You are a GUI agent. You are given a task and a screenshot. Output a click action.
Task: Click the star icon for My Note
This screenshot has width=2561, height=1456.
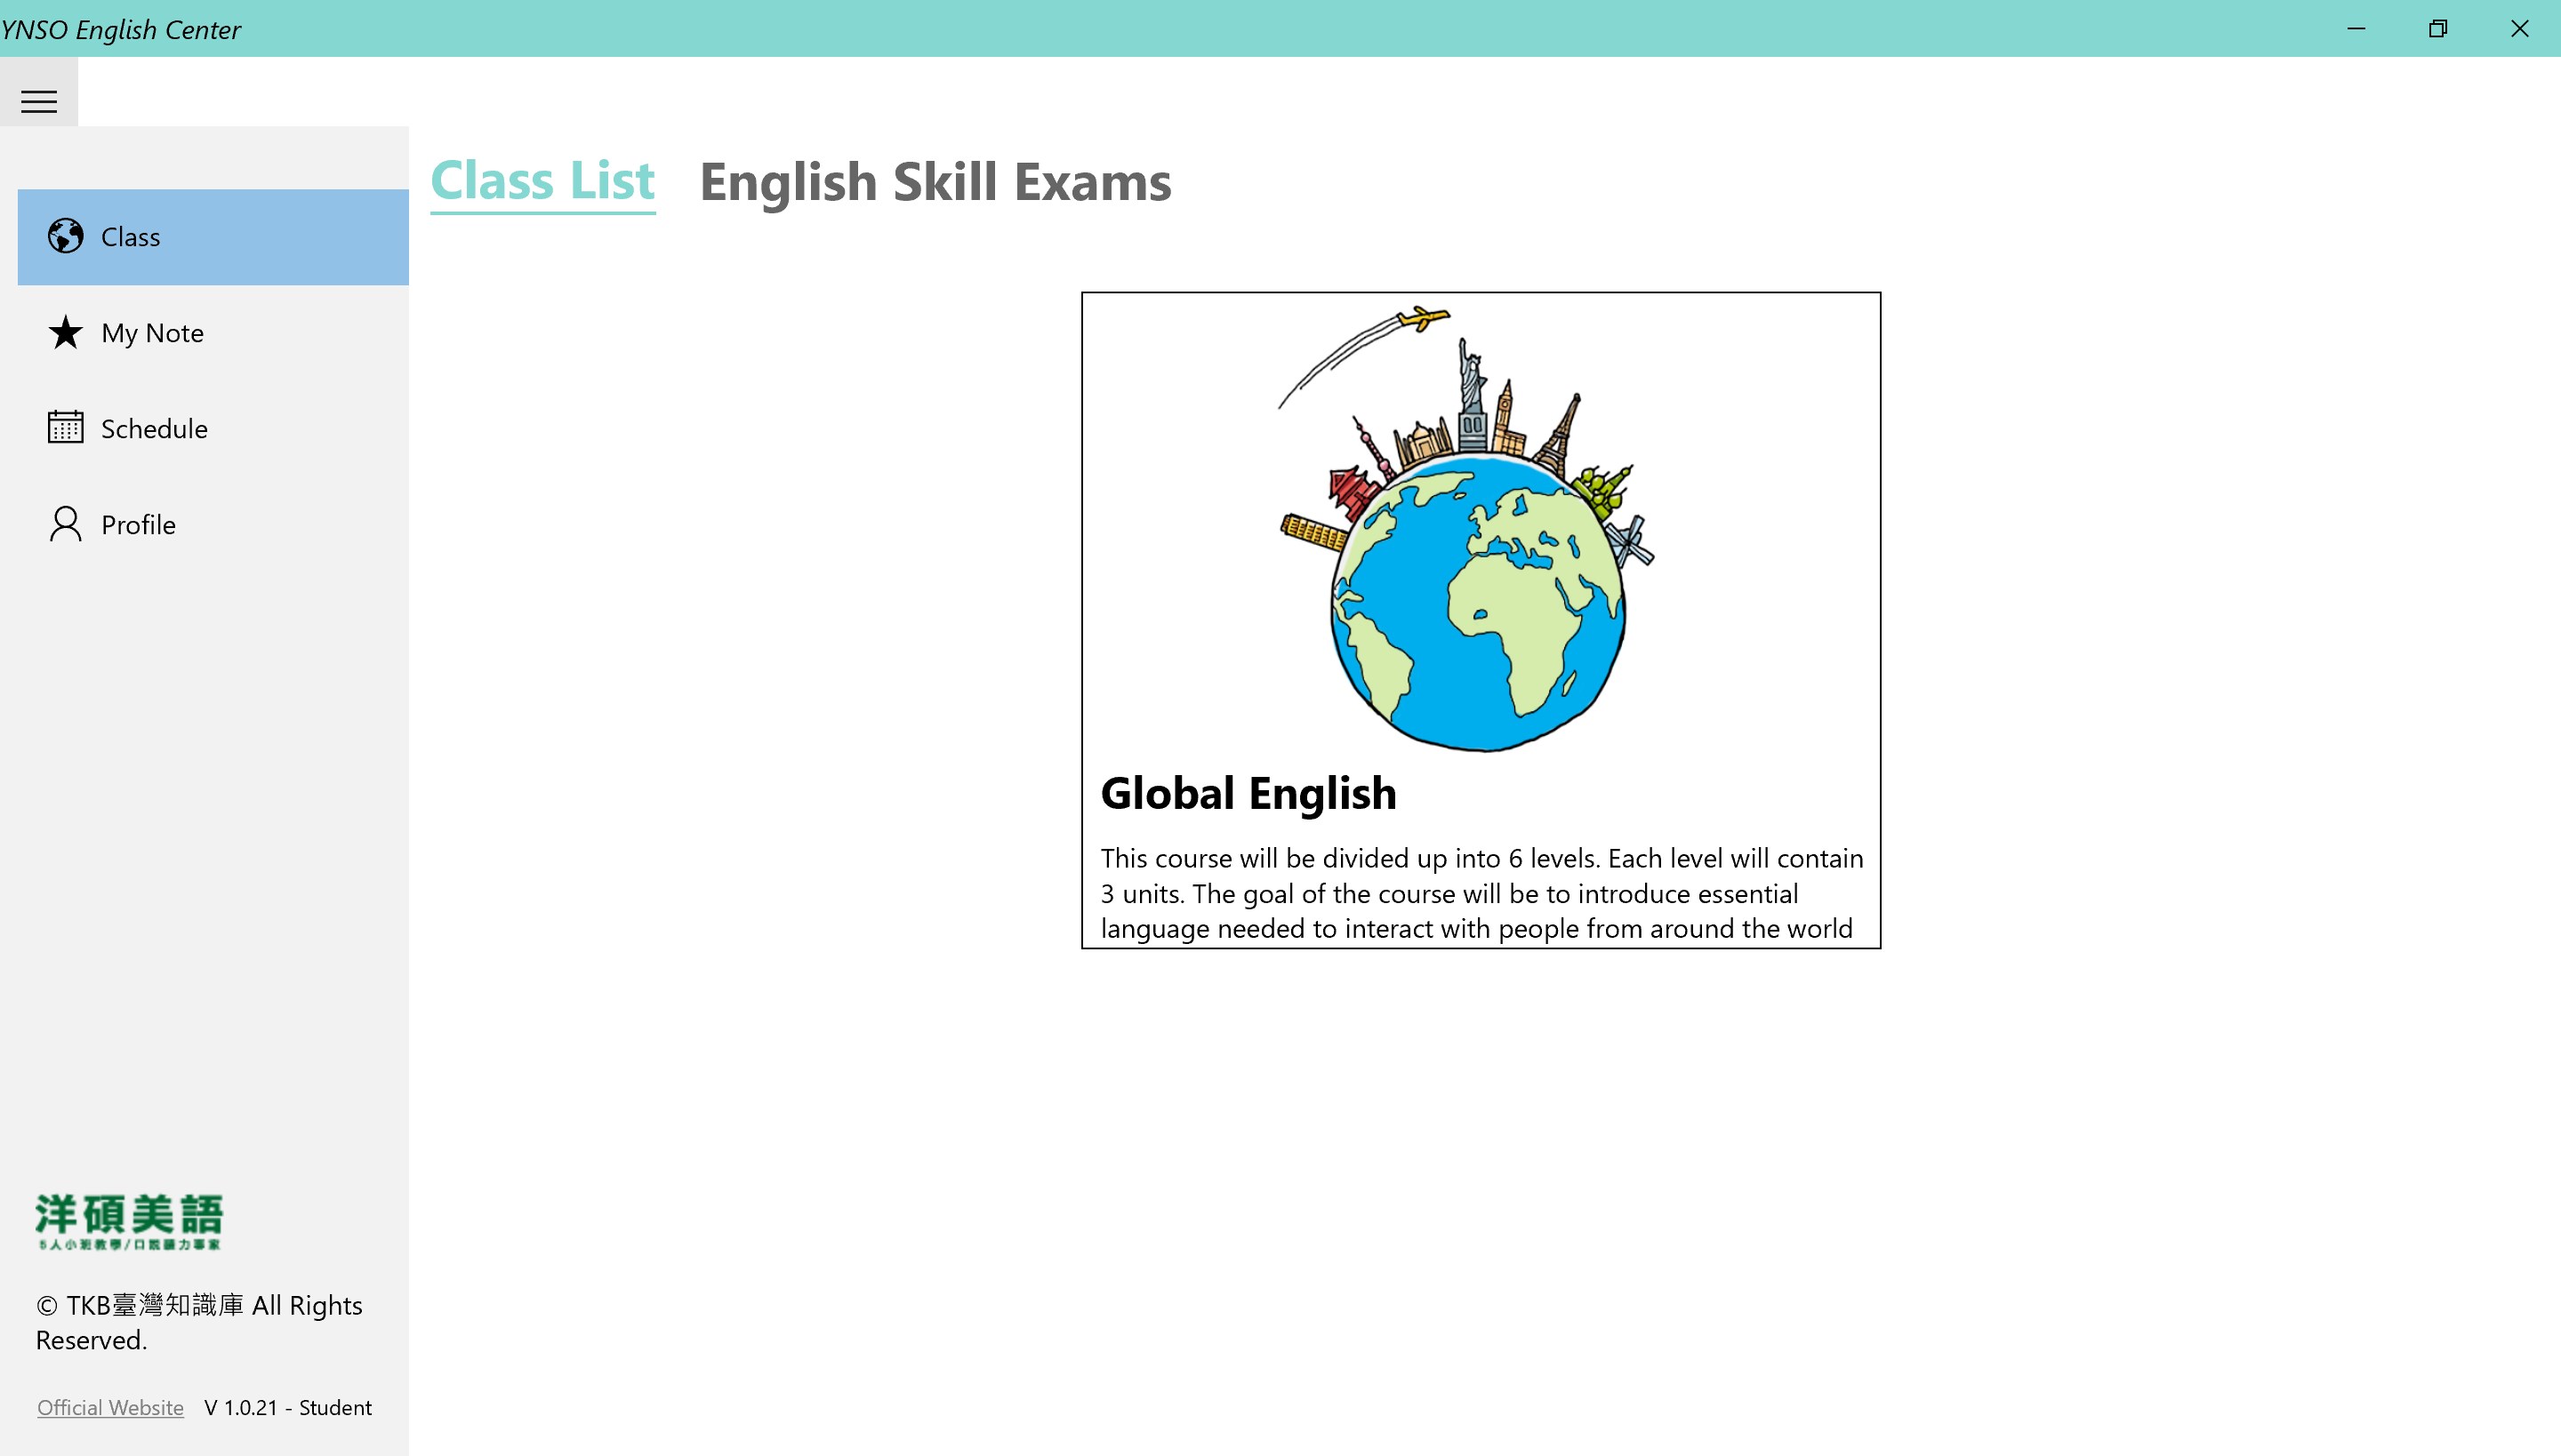[66, 332]
